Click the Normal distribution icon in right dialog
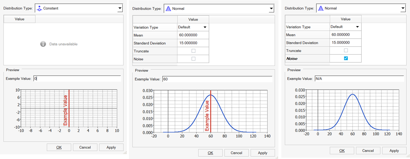The image size is (410, 159). tap(320, 8)
